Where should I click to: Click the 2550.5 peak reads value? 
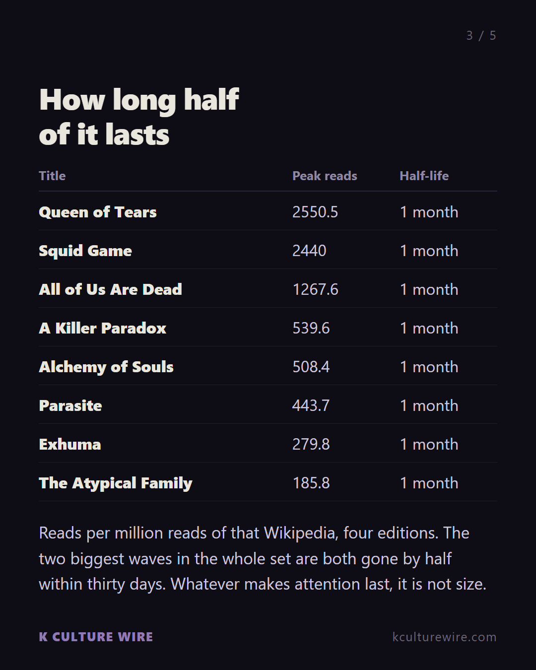click(x=315, y=212)
